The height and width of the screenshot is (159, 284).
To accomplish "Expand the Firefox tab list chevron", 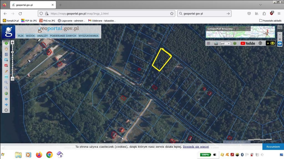I will click(260, 5).
